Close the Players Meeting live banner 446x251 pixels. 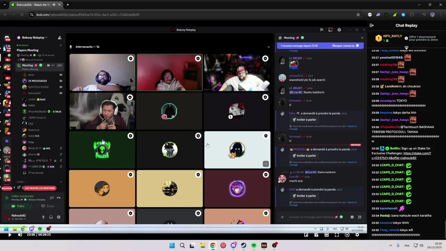(61, 45)
